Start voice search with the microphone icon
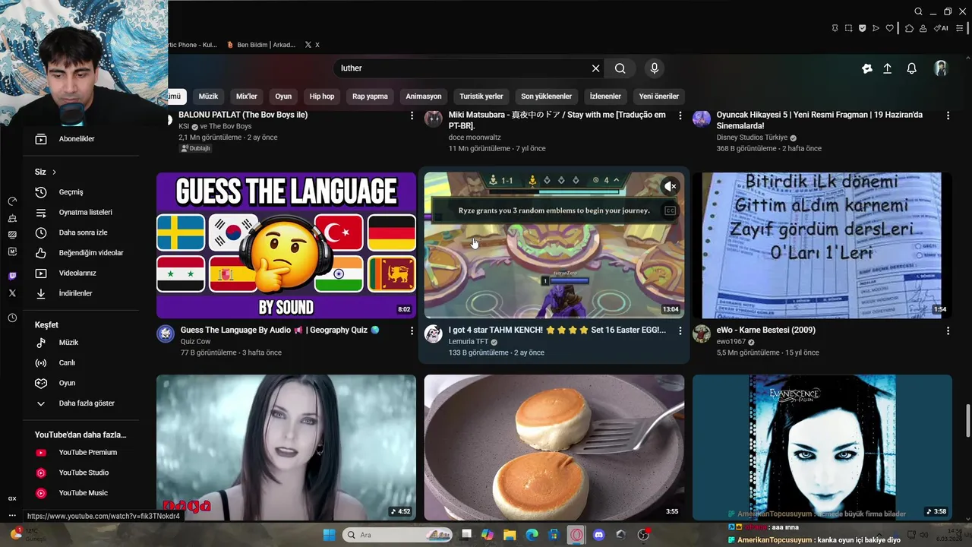 pyautogui.click(x=655, y=68)
